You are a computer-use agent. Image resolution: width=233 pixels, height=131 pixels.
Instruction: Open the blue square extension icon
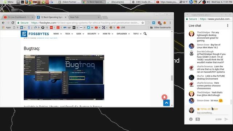[154, 23]
